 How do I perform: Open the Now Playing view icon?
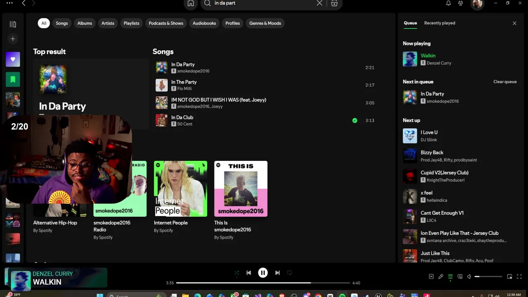(431, 276)
